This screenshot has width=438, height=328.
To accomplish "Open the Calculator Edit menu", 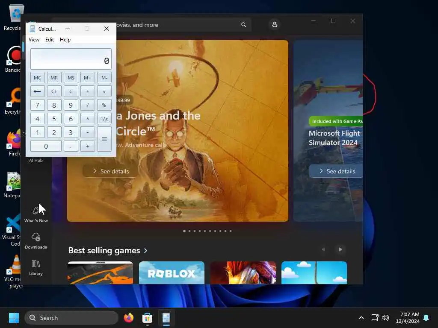I will [x=50, y=40].
